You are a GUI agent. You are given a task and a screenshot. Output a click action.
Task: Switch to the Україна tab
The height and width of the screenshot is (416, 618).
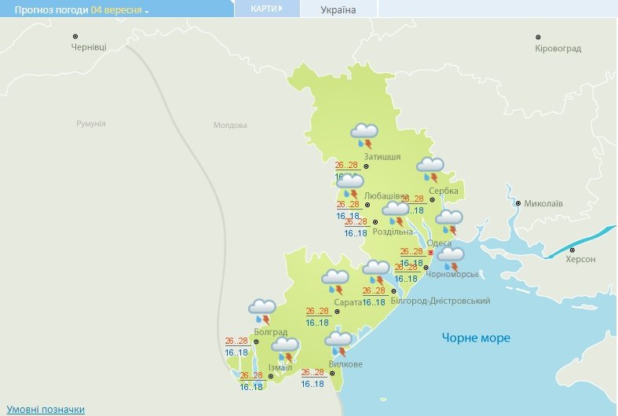point(338,10)
